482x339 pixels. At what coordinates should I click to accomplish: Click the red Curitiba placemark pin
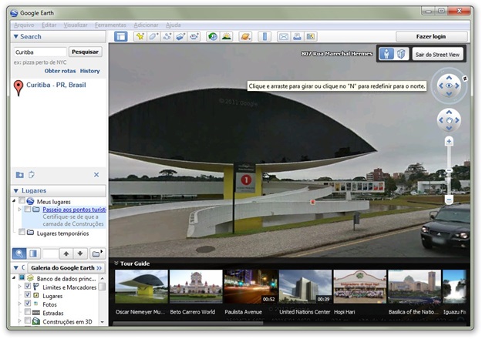click(x=19, y=88)
